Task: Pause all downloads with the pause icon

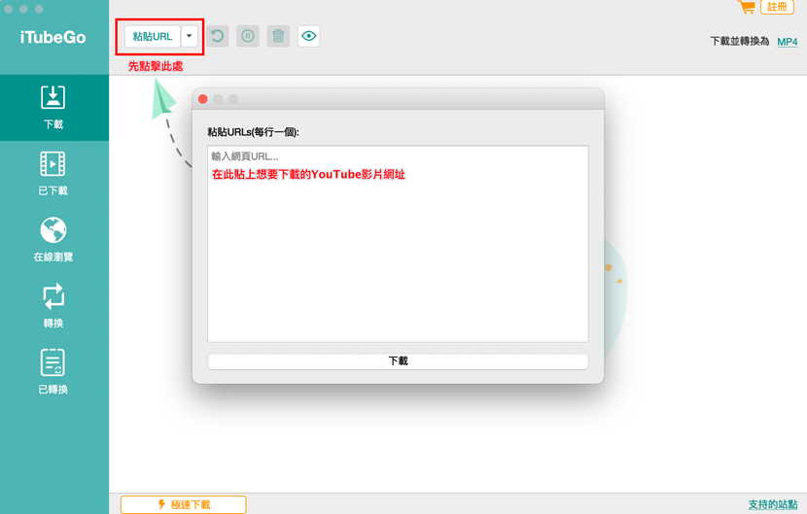Action: [248, 37]
